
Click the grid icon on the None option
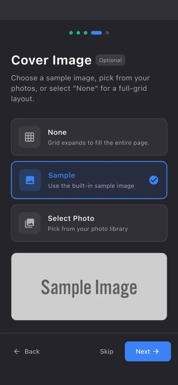(30, 137)
